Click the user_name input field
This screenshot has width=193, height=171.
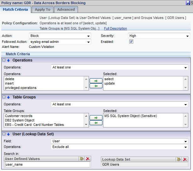pyautogui.click(x=47, y=164)
